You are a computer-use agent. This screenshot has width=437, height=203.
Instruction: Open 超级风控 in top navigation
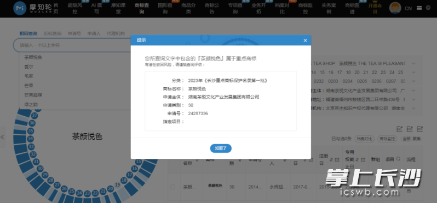tap(75, 8)
